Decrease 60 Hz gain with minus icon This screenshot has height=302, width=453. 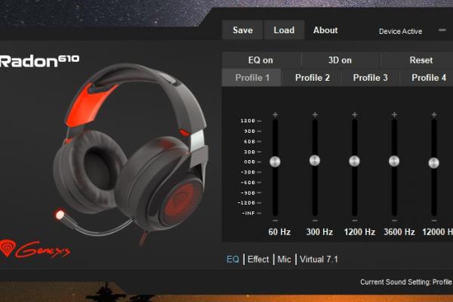275,220
